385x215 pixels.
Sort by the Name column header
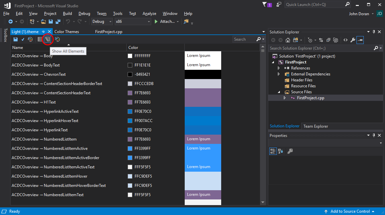[69, 48]
